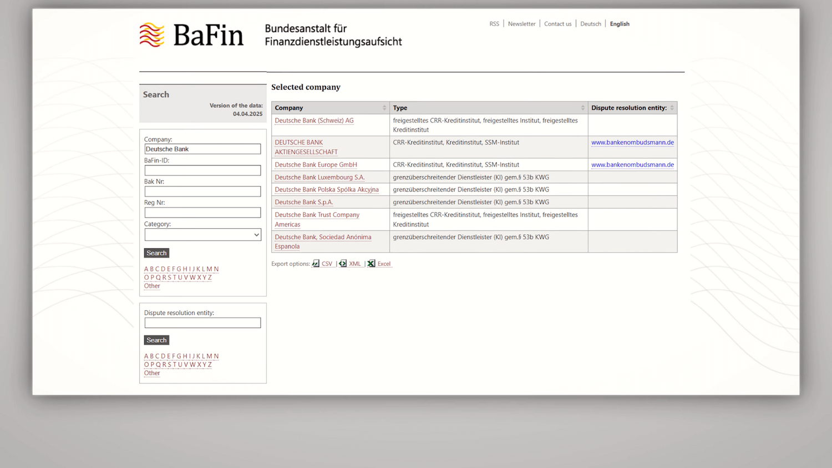The image size is (832, 468).
Task: Click Other below the alphabet list
Action: coord(151,285)
